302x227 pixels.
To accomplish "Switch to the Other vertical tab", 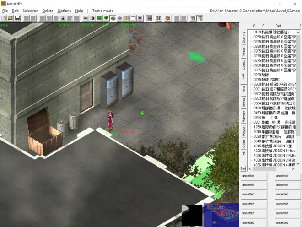I will point(243,144).
